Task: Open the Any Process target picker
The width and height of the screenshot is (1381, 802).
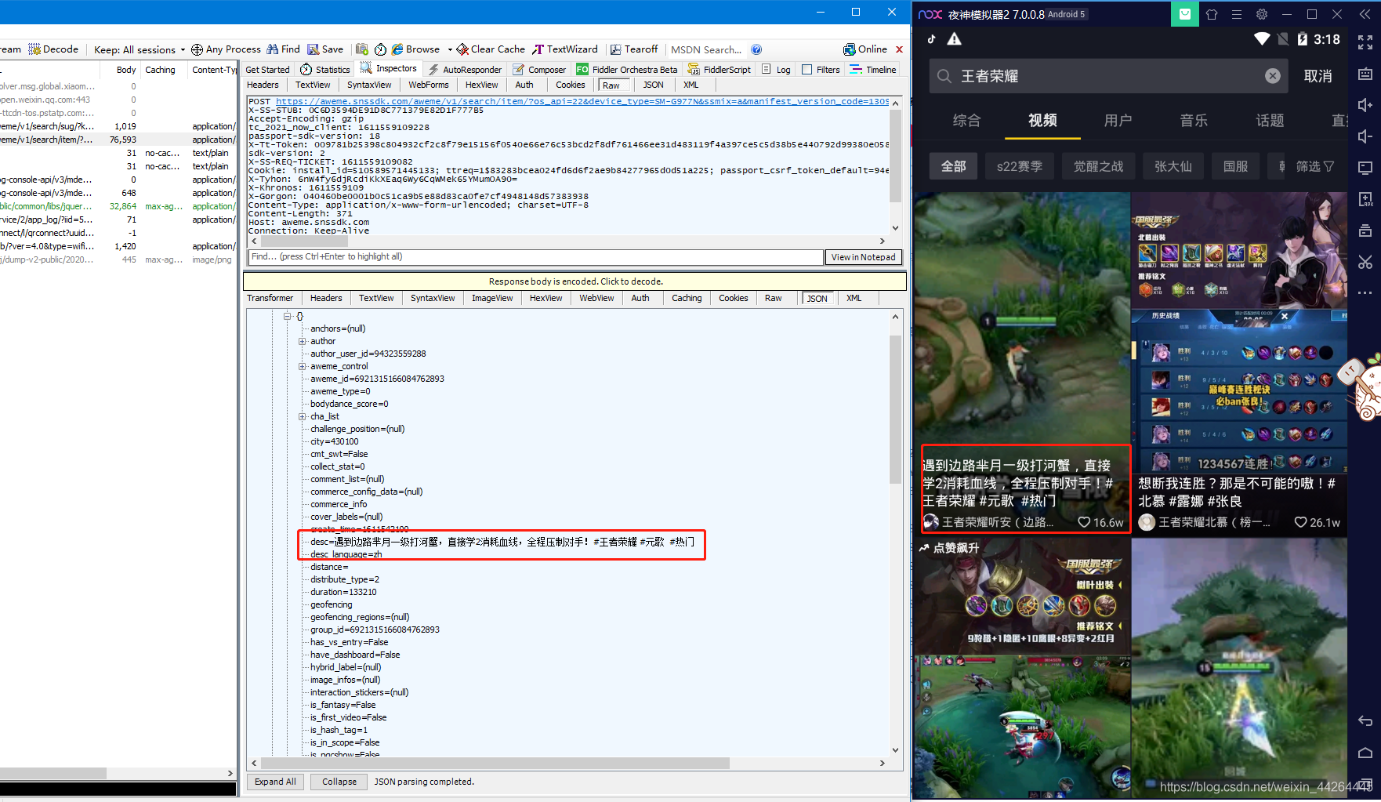Action: click(226, 49)
